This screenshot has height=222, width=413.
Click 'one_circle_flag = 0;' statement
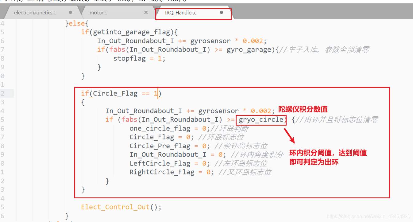169,128
